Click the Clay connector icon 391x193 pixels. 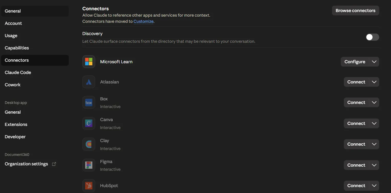[89, 144]
